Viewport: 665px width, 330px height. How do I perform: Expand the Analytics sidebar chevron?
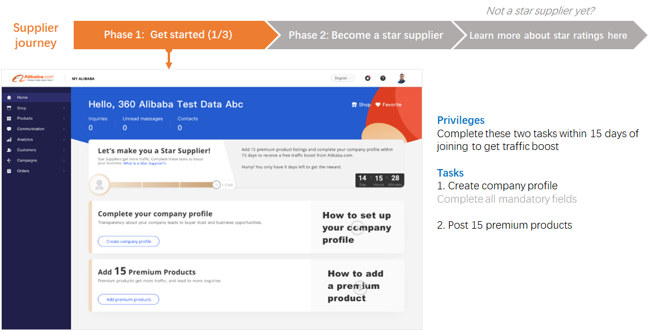click(64, 140)
